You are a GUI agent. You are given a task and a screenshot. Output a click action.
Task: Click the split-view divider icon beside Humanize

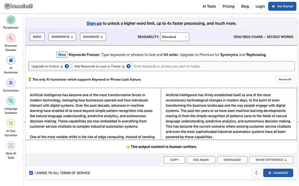(256, 173)
